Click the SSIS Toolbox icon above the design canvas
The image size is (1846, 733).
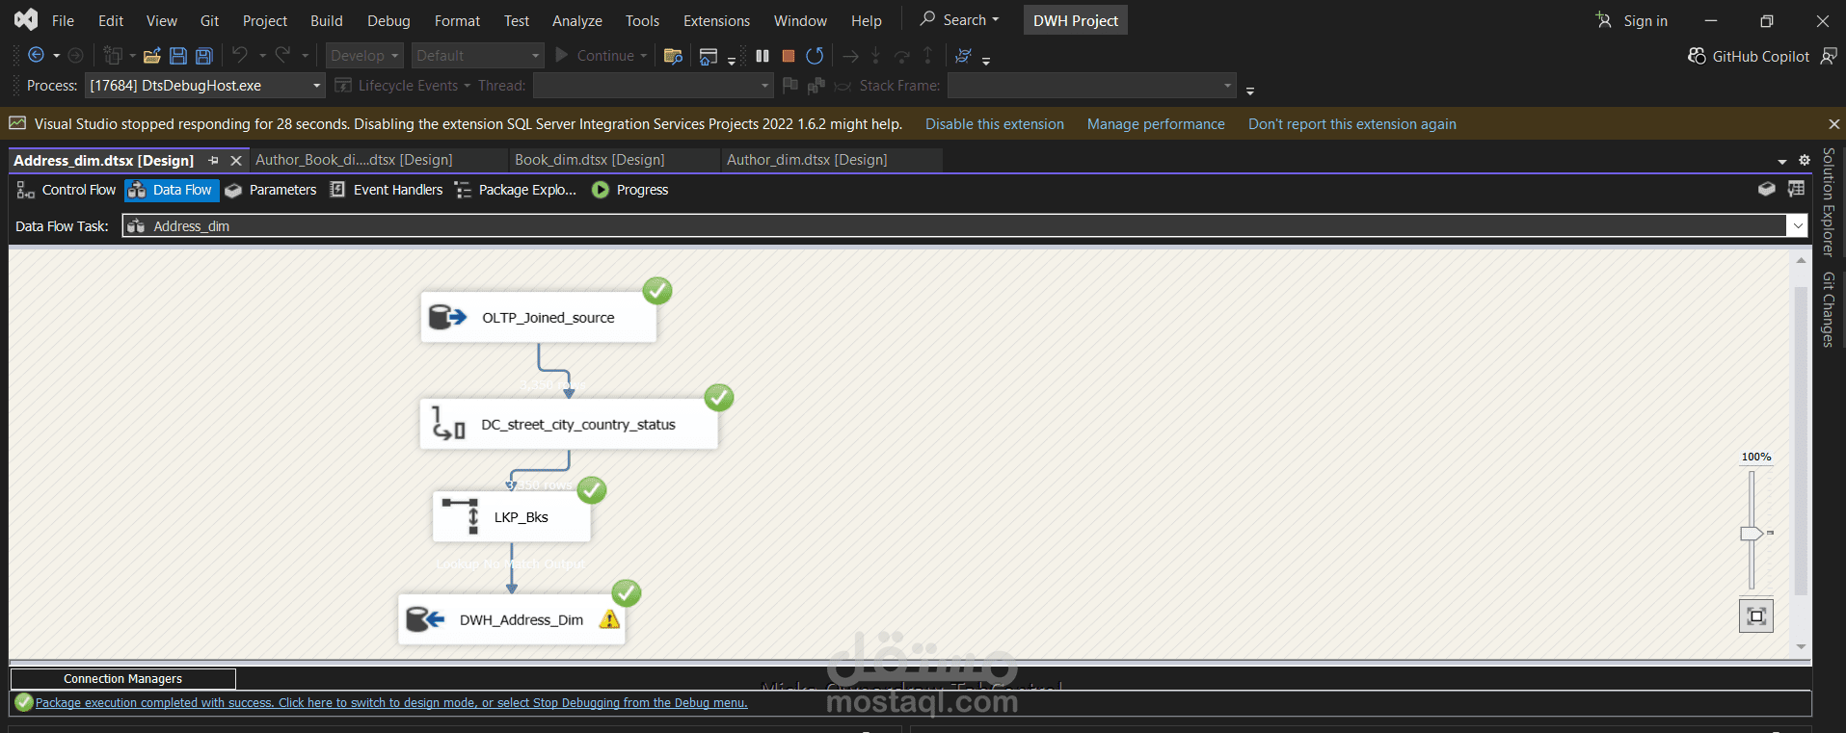coord(1767,189)
